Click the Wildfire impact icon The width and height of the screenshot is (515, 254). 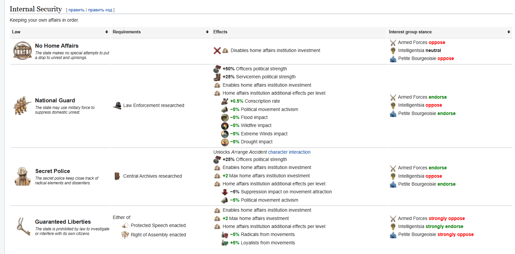click(x=225, y=126)
